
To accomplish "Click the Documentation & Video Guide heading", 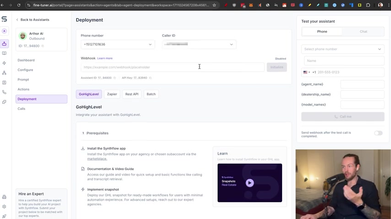I will 110,169.
